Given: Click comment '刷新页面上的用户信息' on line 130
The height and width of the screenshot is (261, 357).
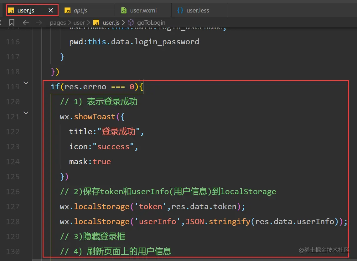Looking at the screenshot, I should coord(129,251).
